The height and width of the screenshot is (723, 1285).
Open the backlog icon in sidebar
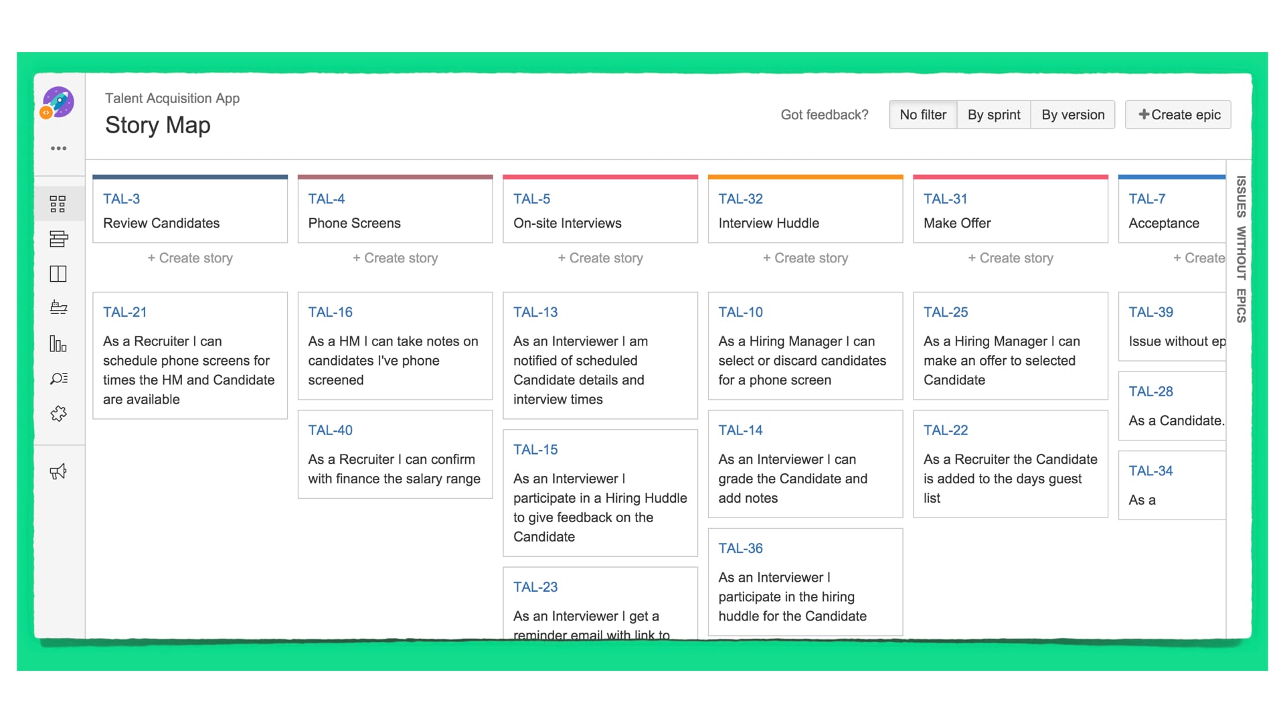point(58,239)
